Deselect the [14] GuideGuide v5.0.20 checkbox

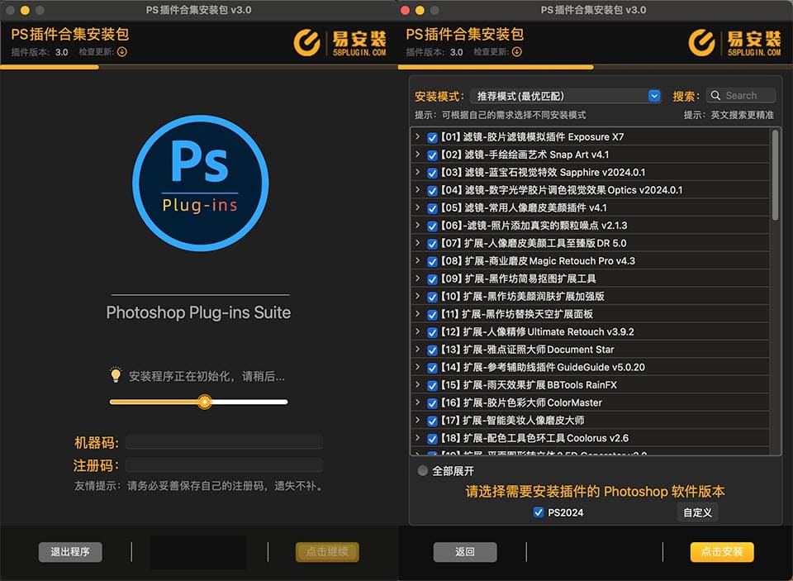click(x=432, y=368)
